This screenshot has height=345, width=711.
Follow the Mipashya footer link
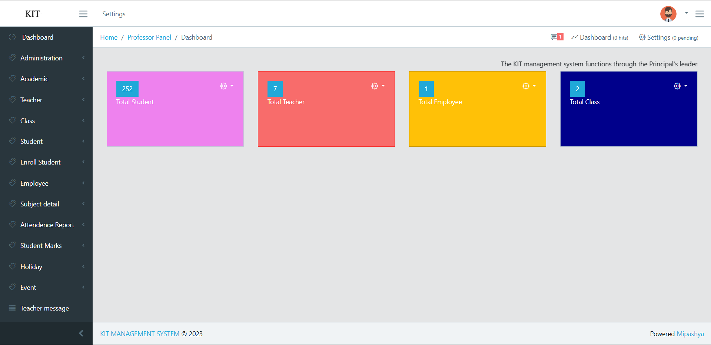(690, 334)
